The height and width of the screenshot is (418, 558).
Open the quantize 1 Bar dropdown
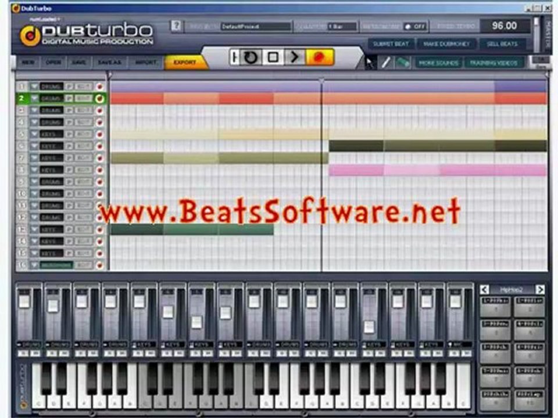click(x=342, y=26)
